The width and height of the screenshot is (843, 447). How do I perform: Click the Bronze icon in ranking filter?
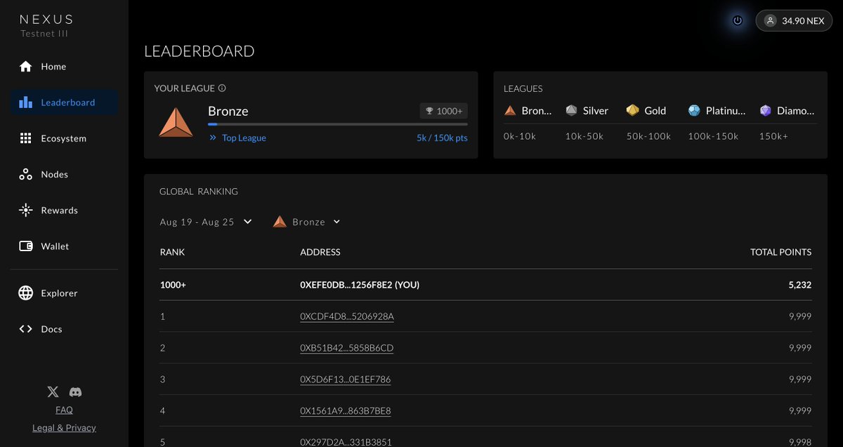(280, 222)
